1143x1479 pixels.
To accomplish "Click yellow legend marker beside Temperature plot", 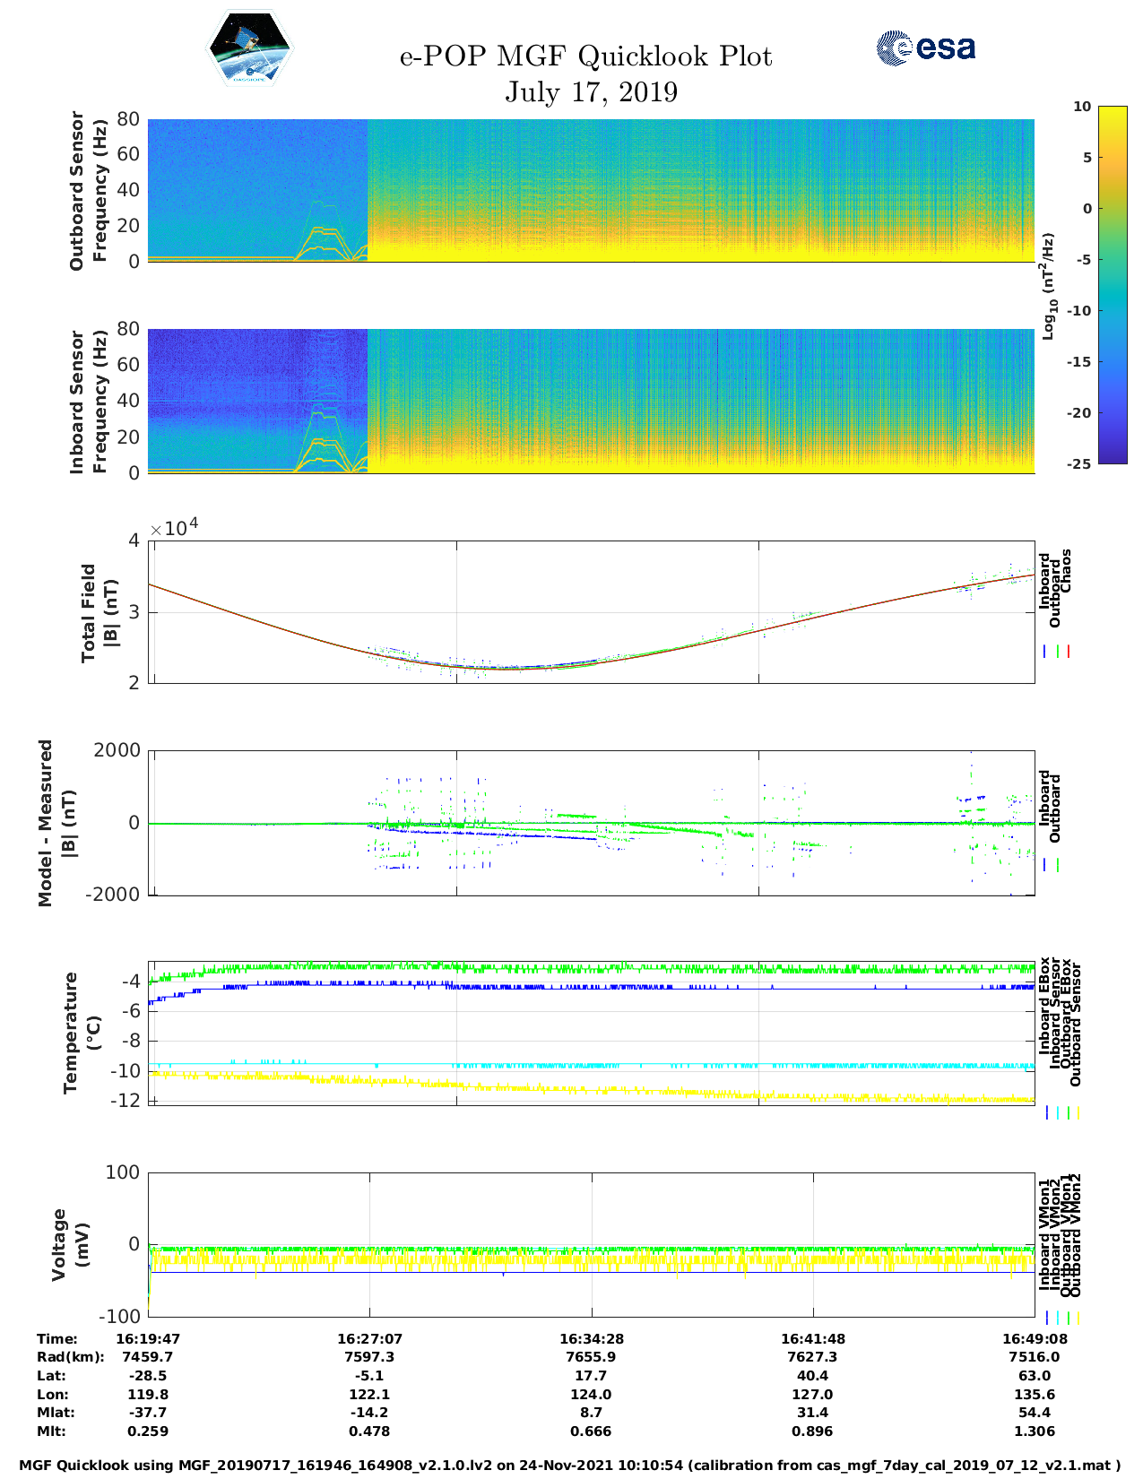I will tap(1078, 1112).
